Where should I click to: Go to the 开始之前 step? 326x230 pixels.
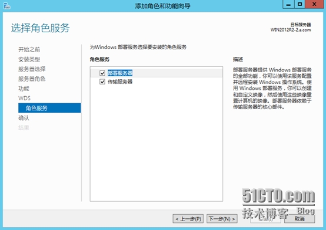pyautogui.click(x=29, y=49)
